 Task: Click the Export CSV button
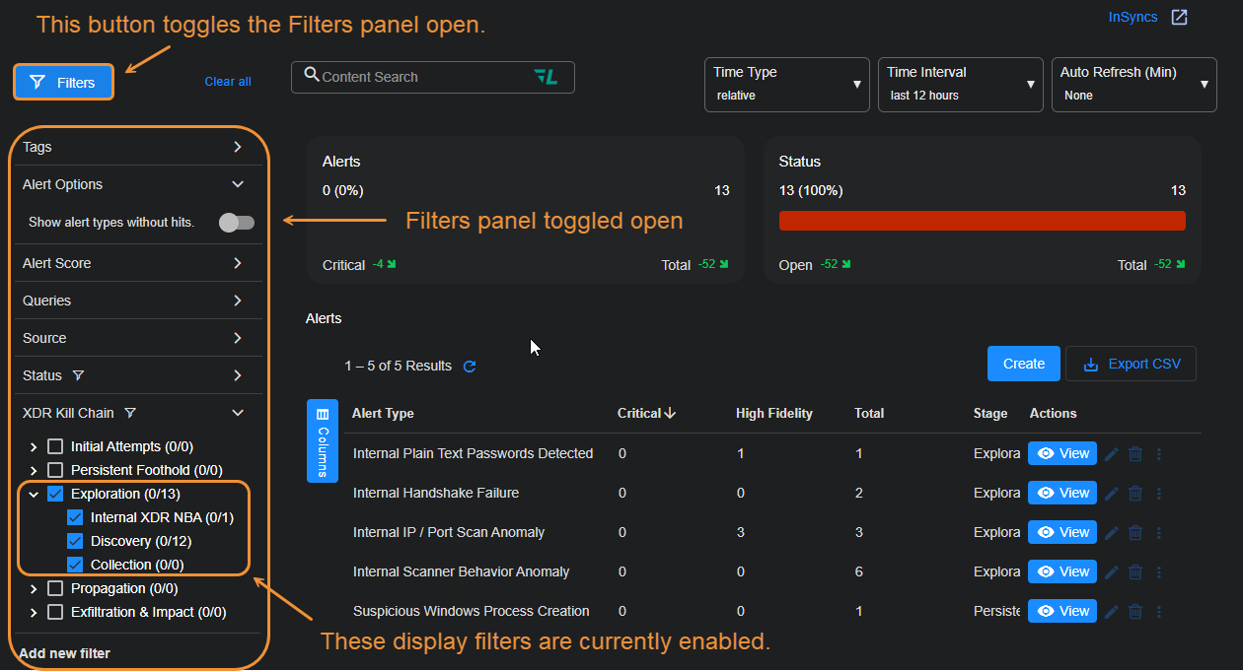pos(1131,364)
